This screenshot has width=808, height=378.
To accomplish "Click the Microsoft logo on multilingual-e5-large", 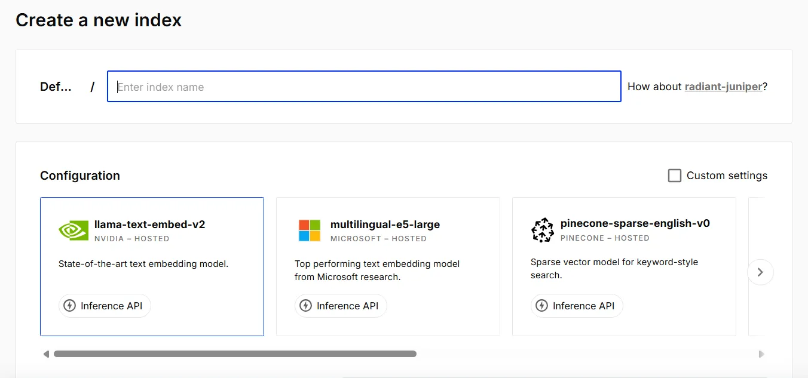I will coord(310,231).
